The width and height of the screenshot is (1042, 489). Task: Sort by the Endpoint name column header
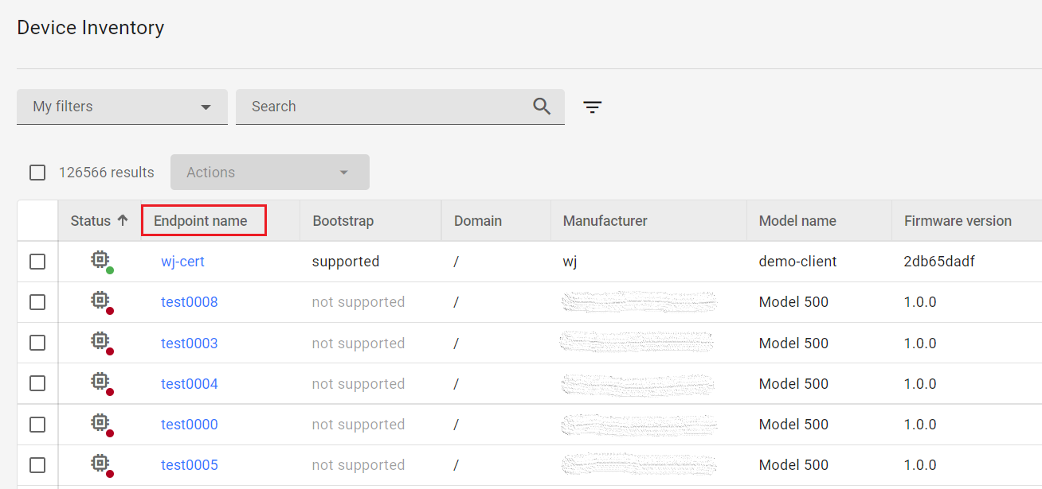(201, 221)
